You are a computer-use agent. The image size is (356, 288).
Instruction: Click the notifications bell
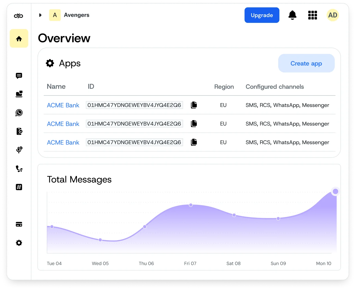click(x=292, y=15)
